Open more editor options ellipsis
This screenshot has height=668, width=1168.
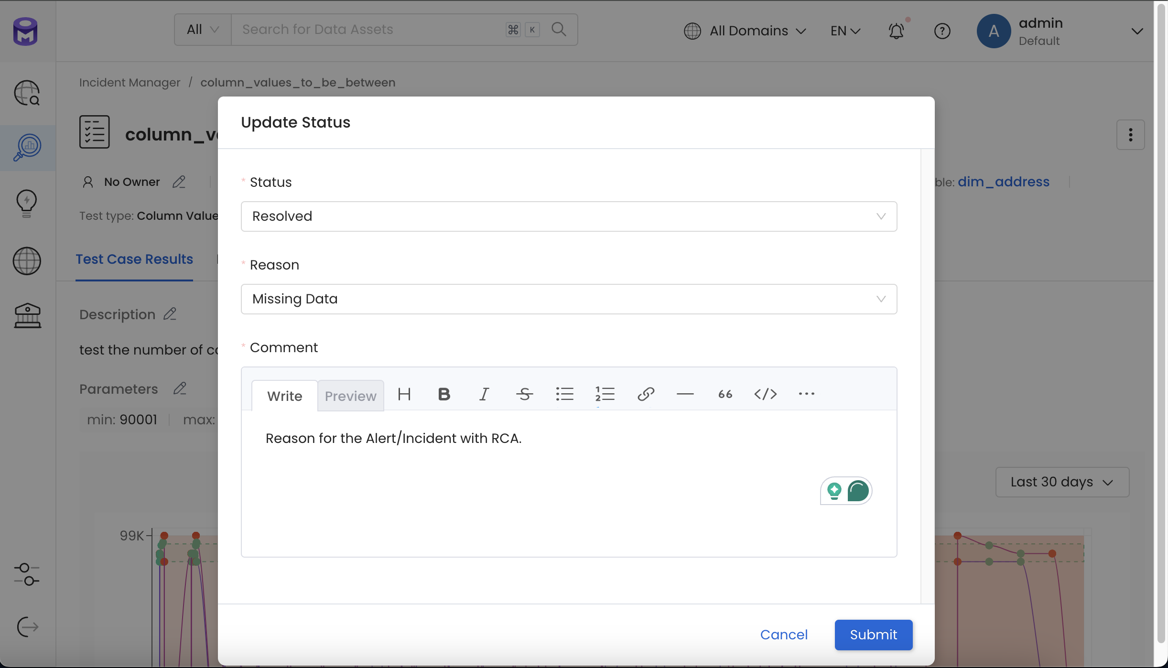[x=806, y=394]
